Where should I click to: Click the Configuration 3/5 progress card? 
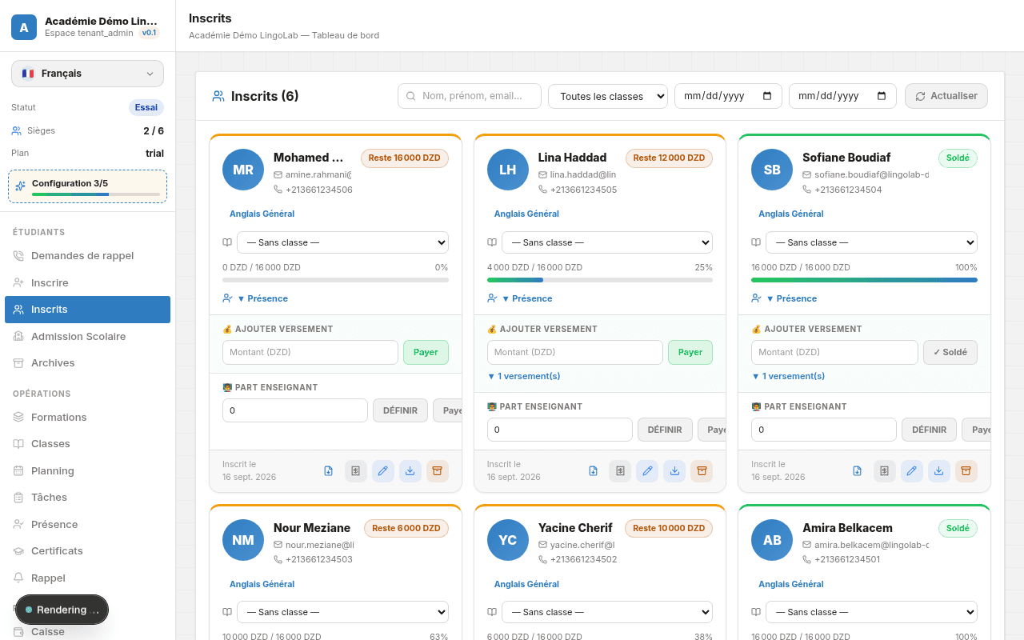(x=88, y=186)
